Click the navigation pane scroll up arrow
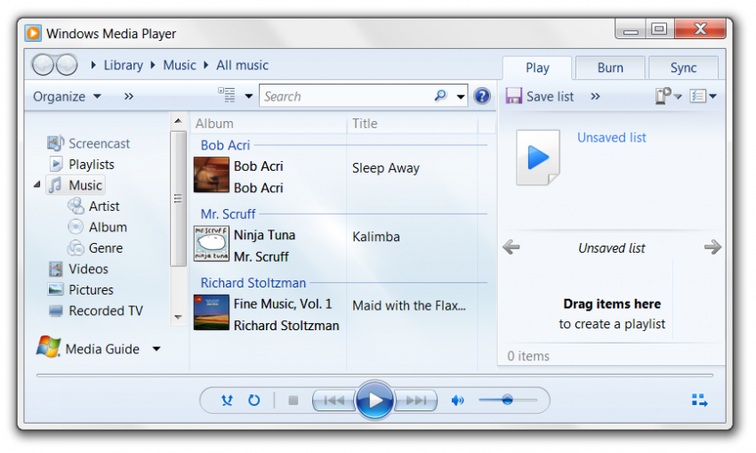 coord(178,121)
